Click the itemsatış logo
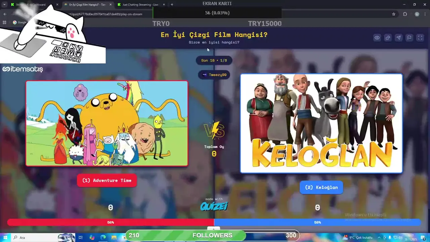The width and height of the screenshot is (430, 242). 23,69
